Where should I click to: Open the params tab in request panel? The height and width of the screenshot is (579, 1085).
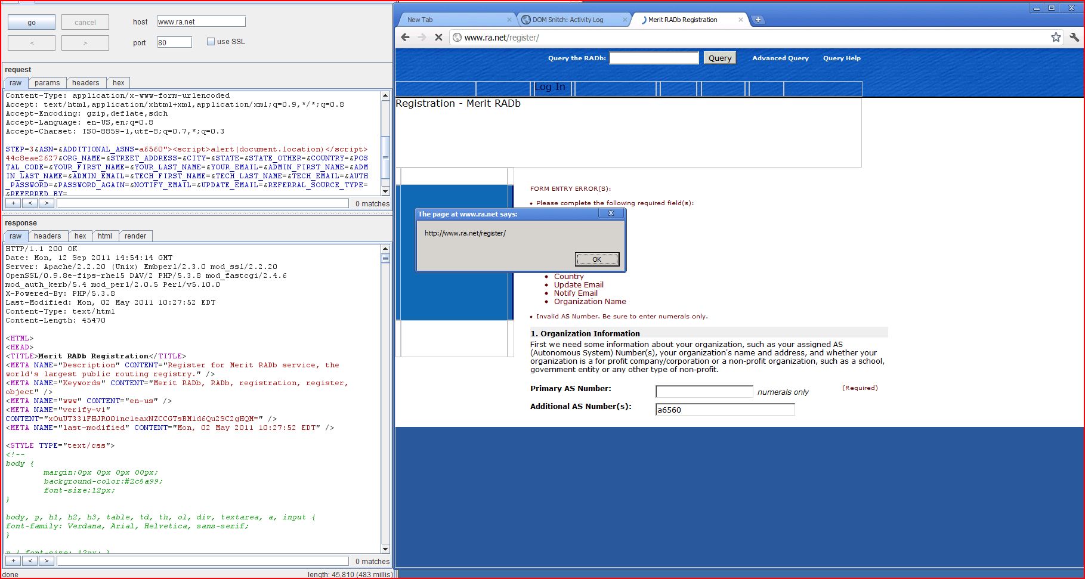[x=47, y=83]
